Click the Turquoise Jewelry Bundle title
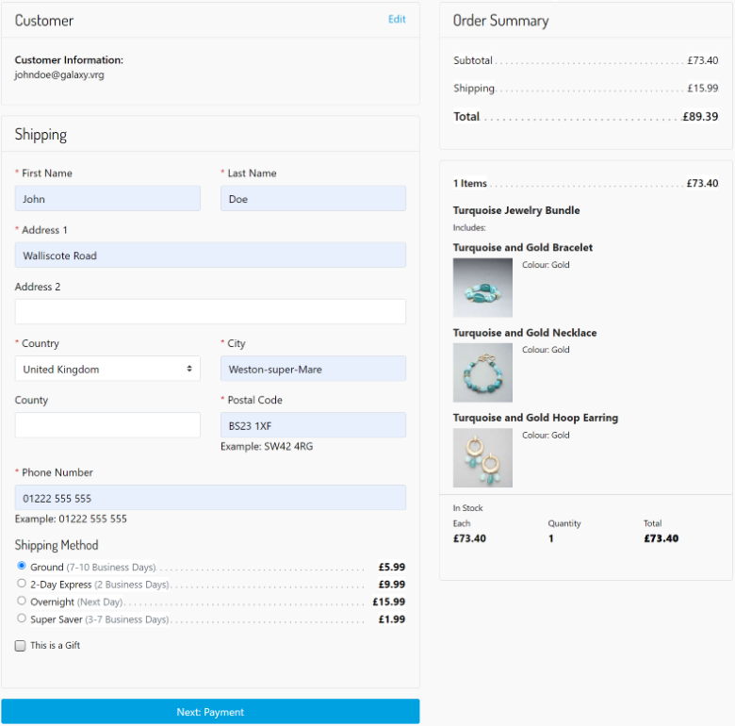The image size is (735, 726). point(516,210)
